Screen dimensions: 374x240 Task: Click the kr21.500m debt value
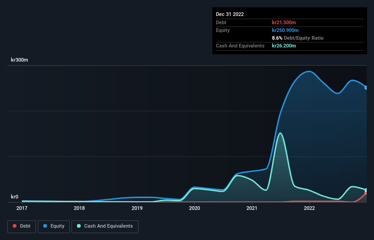click(x=284, y=22)
